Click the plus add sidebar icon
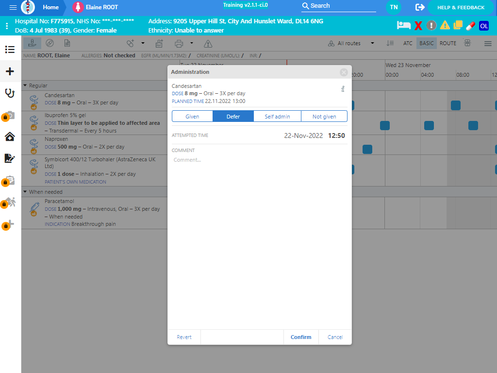The width and height of the screenshot is (497, 373). point(10,71)
